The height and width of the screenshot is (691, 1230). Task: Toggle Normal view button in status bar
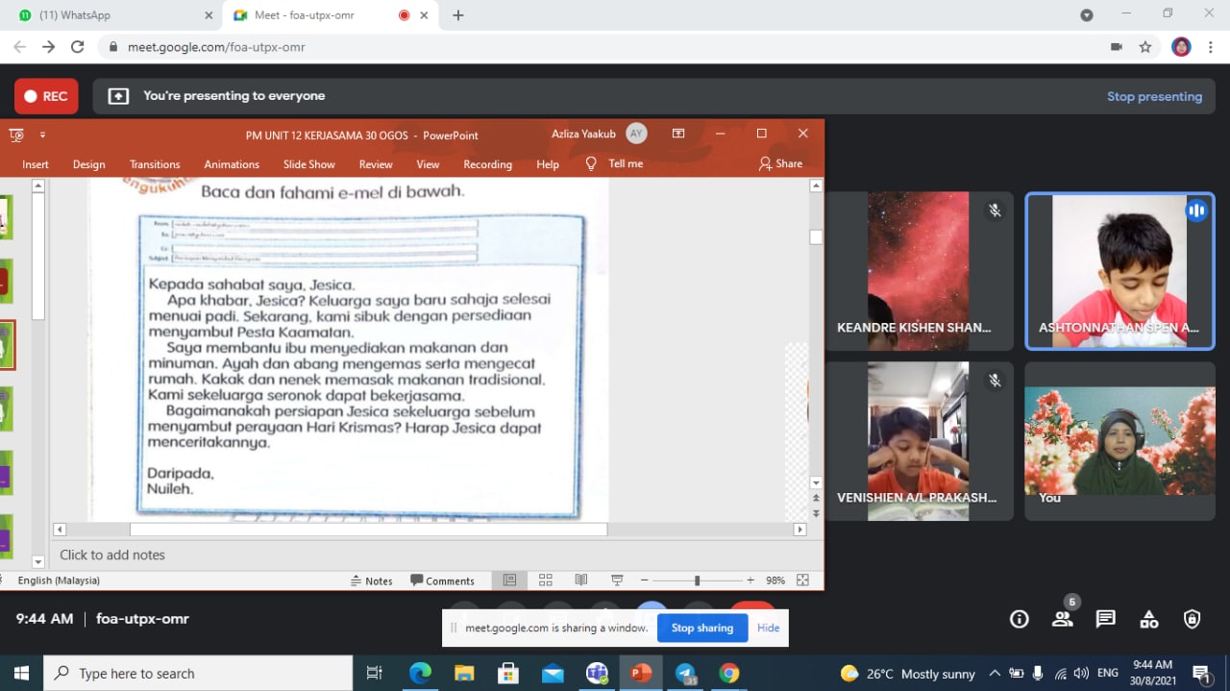click(509, 580)
